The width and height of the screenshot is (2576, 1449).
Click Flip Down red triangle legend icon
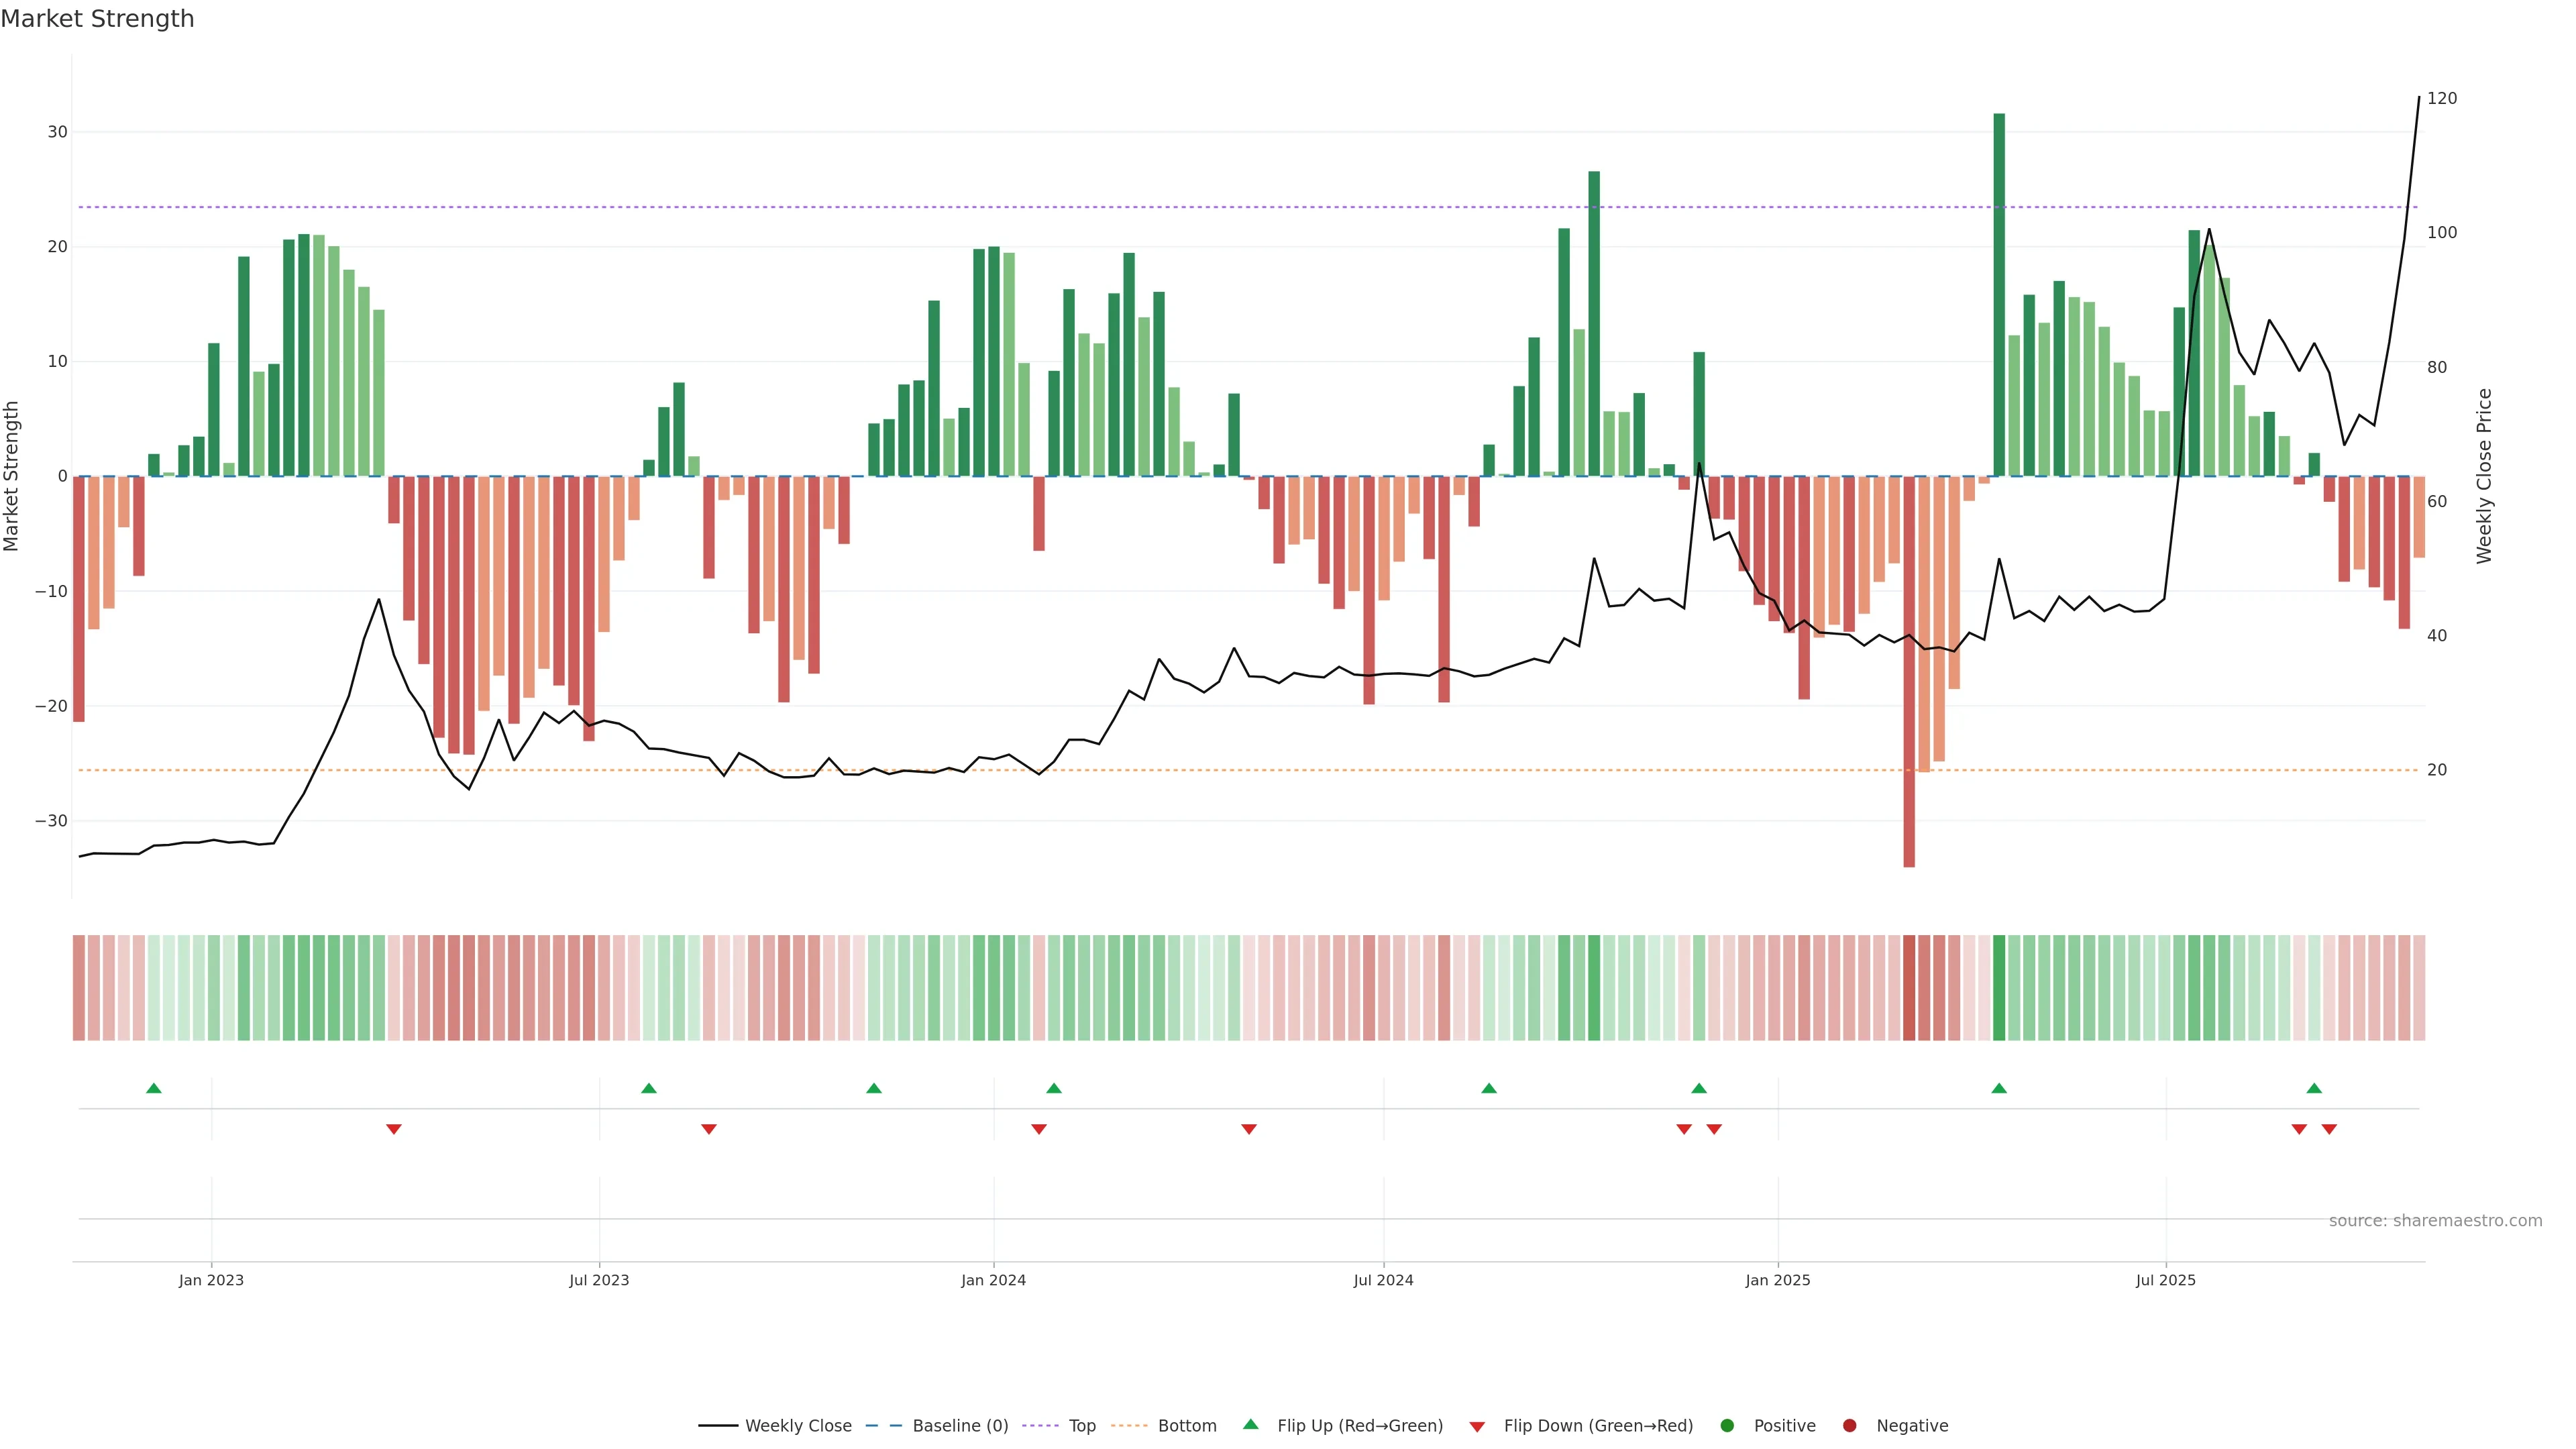click(1477, 1427)
